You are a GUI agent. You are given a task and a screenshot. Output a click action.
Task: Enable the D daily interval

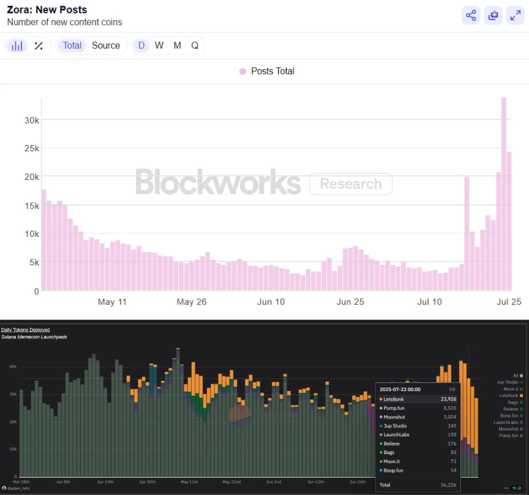(x=141, y=45)
